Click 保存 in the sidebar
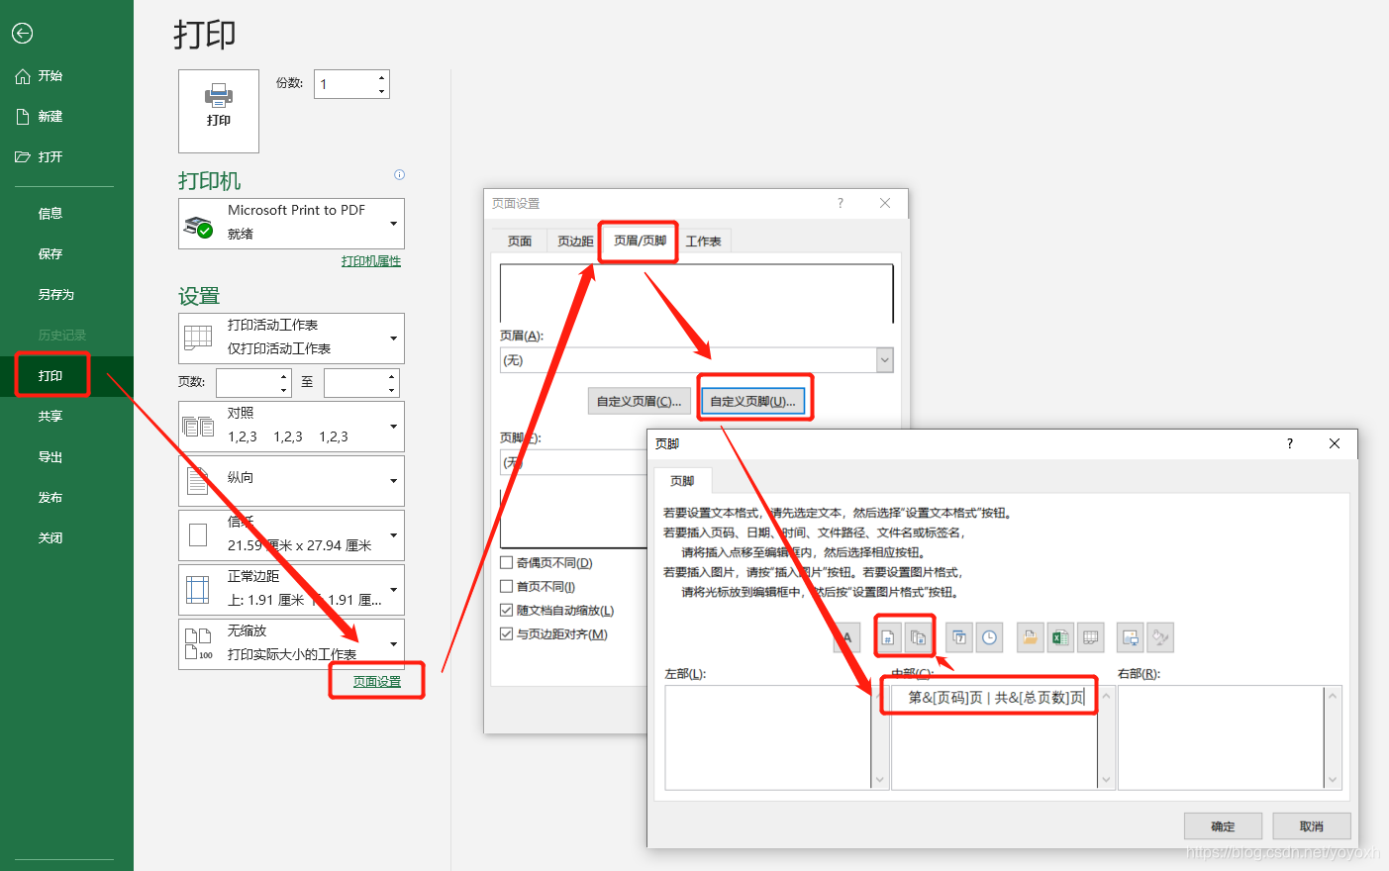 click(x=50, y=254)
